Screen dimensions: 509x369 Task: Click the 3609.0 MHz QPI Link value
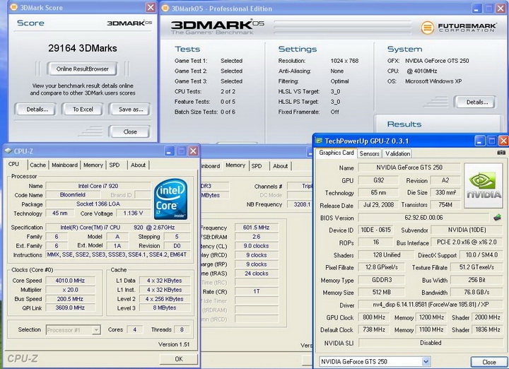coord(70,307)
